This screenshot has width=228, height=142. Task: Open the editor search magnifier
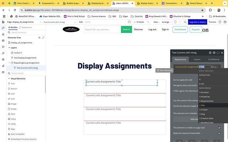click(x=185, y=22)
